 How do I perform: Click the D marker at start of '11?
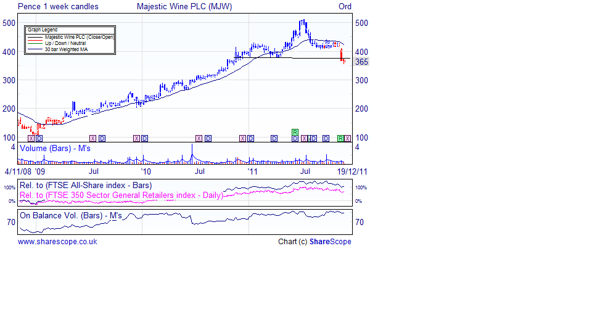pyautogui.click(x=251, y=139)
